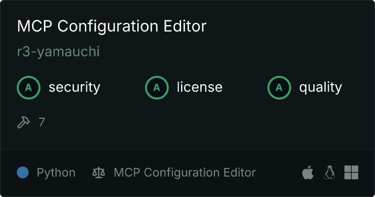Click the security grade A badge

tap(29, 88)
